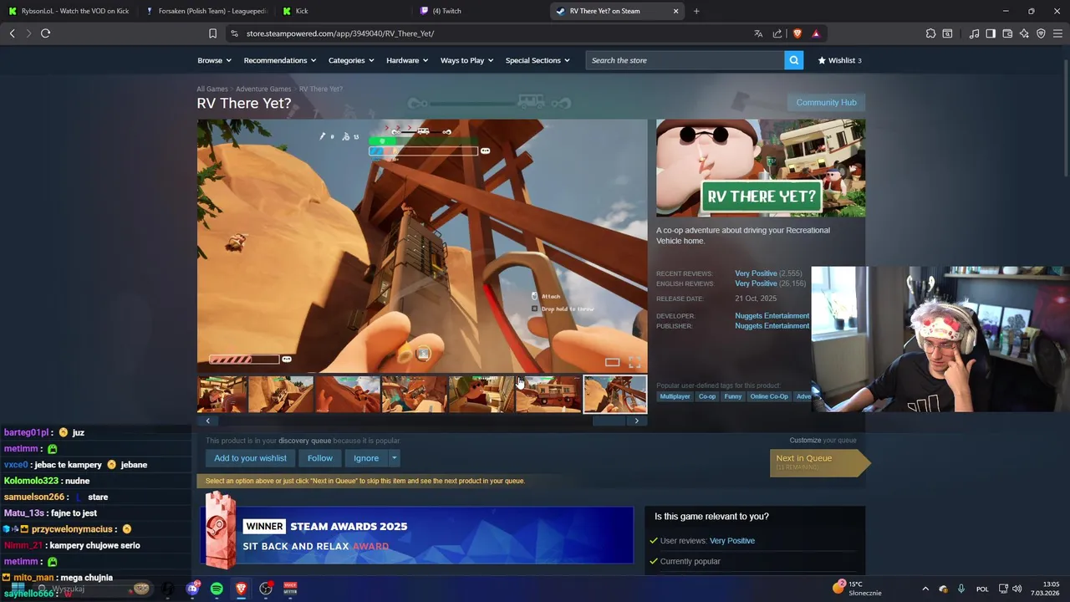Click the microphone tray icon
1070x602 pixels.
tap(961, 589)
